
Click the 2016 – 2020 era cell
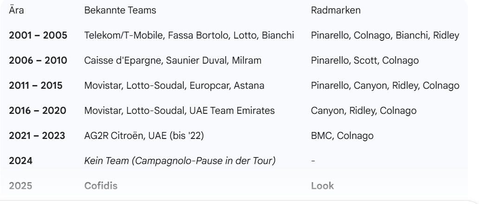click(x=38, y=111)
